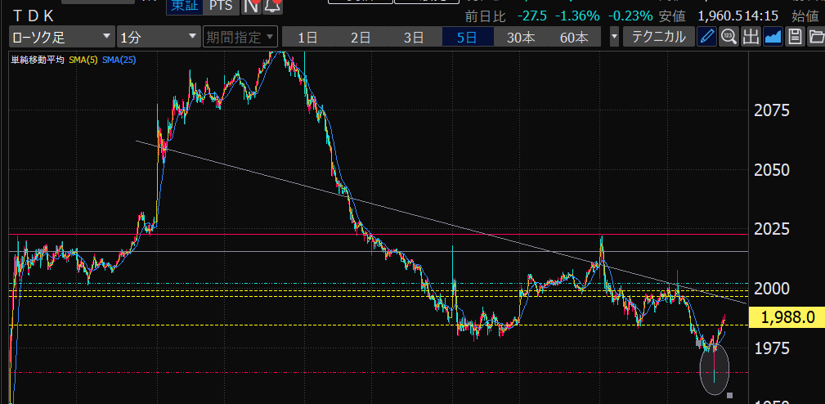Click the 1,988.0 current price label
This screenshot has width=825, height=404.
787,317
